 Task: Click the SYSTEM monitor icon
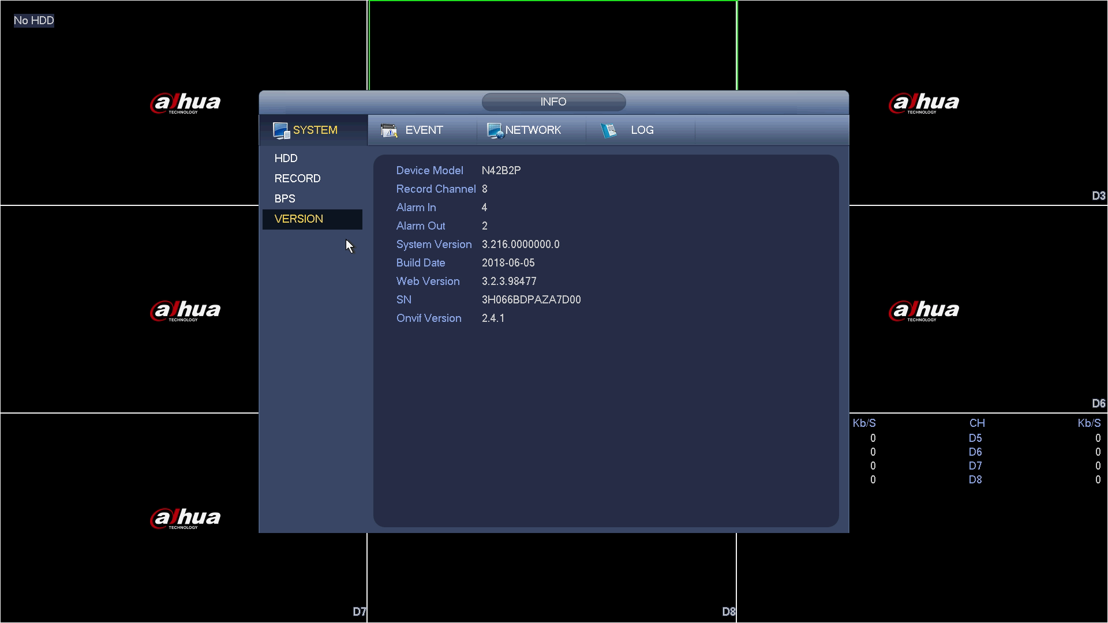[281, 130]
